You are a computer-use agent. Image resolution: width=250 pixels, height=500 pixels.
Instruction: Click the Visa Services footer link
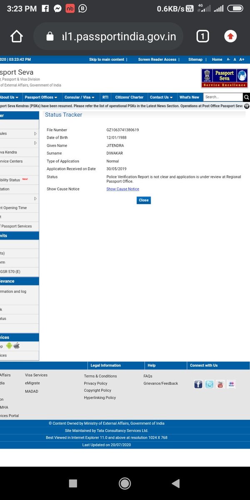click(x=36, y=375)
